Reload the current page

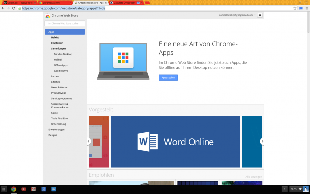14,8
